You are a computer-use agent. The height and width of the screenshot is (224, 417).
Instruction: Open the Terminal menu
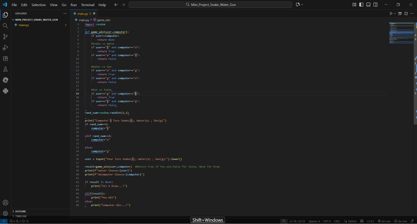[x=88, y=5]
